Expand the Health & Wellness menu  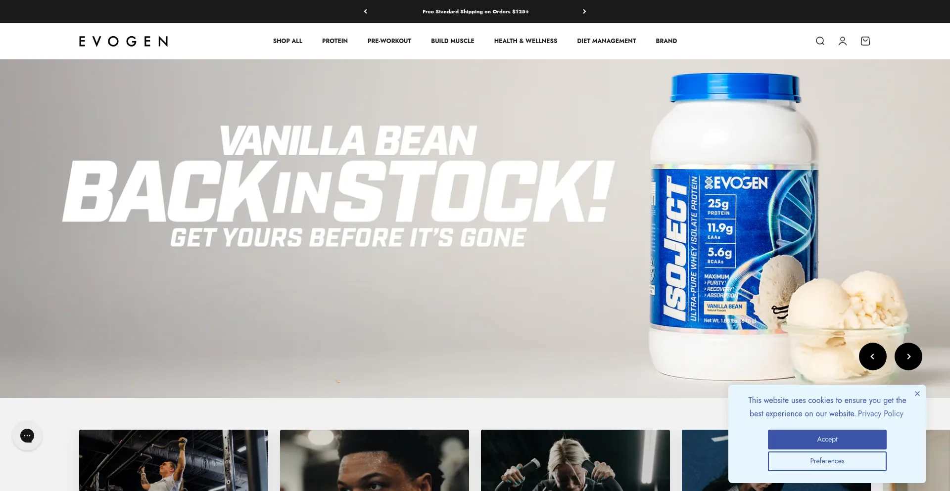click(525, 41)
